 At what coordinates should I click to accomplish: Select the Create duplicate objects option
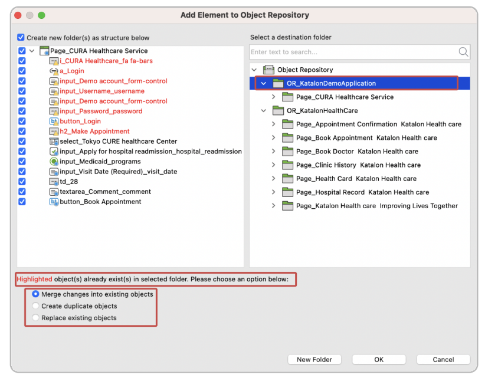pyautogui.click(x=35, y=306)
